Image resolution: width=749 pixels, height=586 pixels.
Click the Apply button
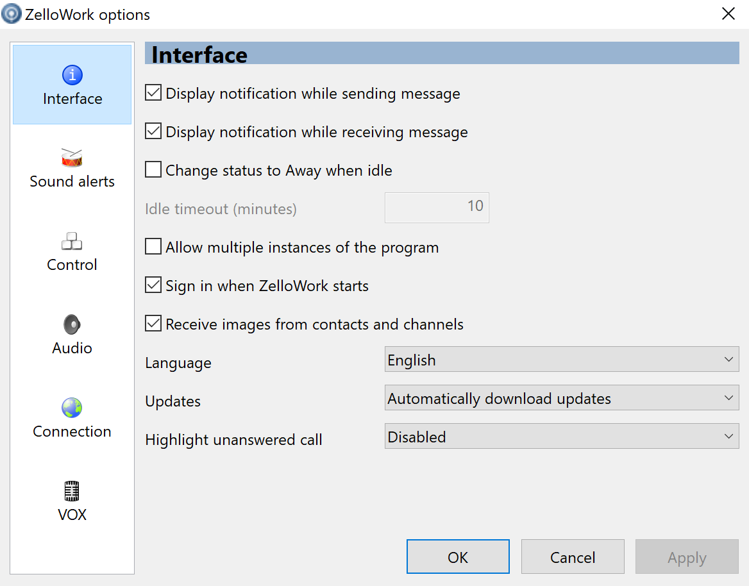[x=687, y=557]
